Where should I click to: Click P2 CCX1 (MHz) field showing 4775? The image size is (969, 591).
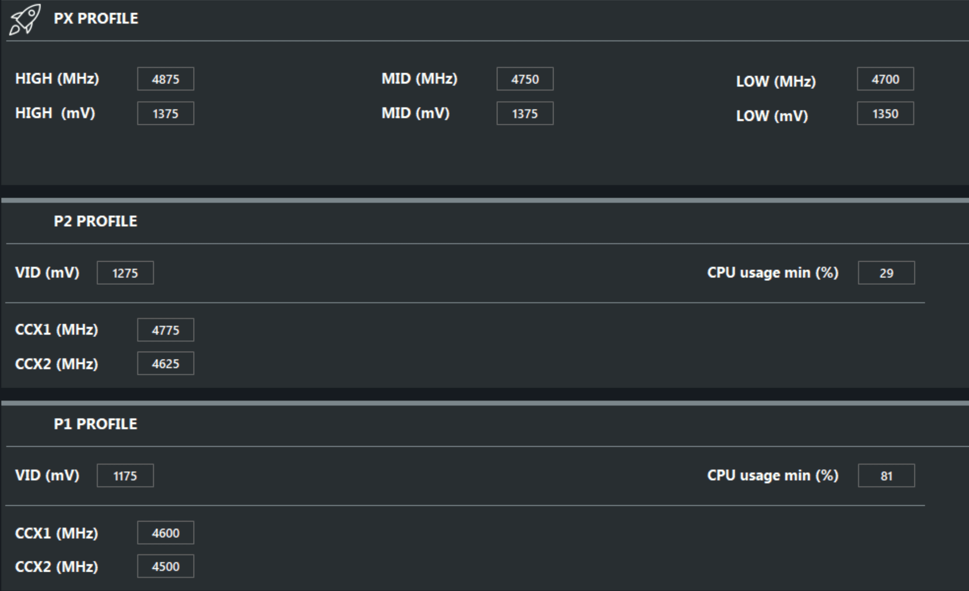(165, 330)
